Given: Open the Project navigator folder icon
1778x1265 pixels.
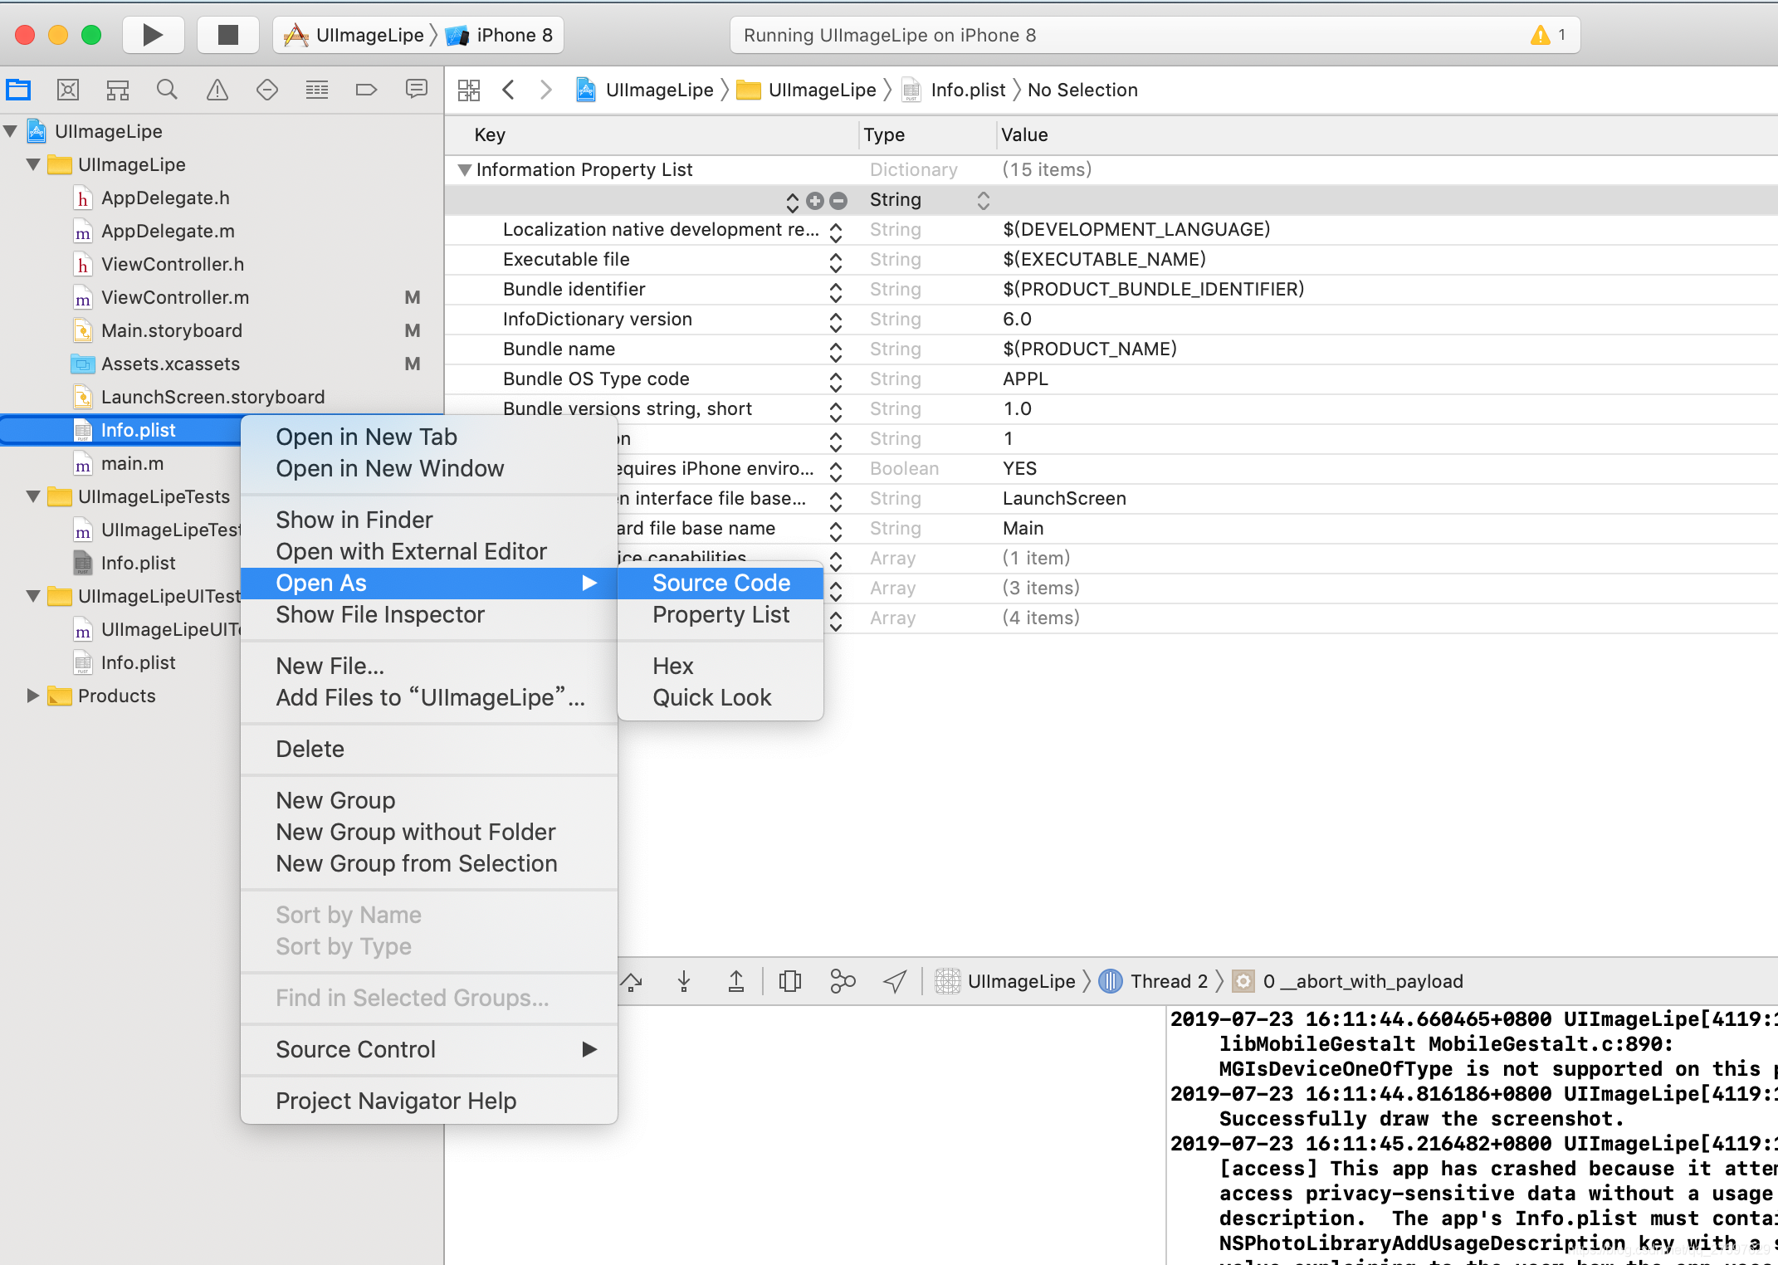Looking at the screenshot, I should point(18,90).
